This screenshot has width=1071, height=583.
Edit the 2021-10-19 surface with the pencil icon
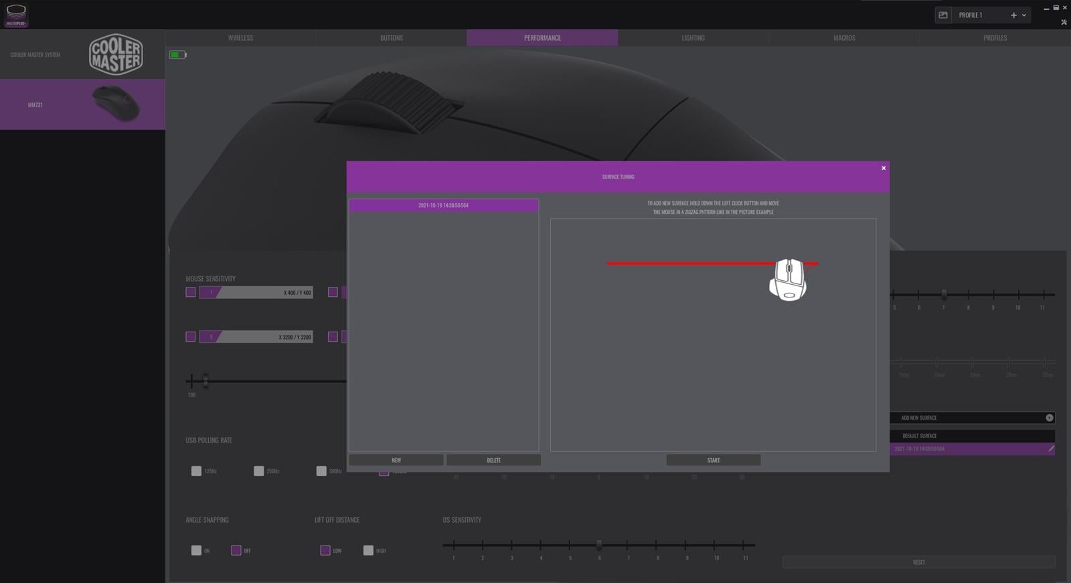[1051, 449]
